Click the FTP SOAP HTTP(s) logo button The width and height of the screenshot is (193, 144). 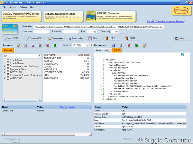(x=10, y=29)
